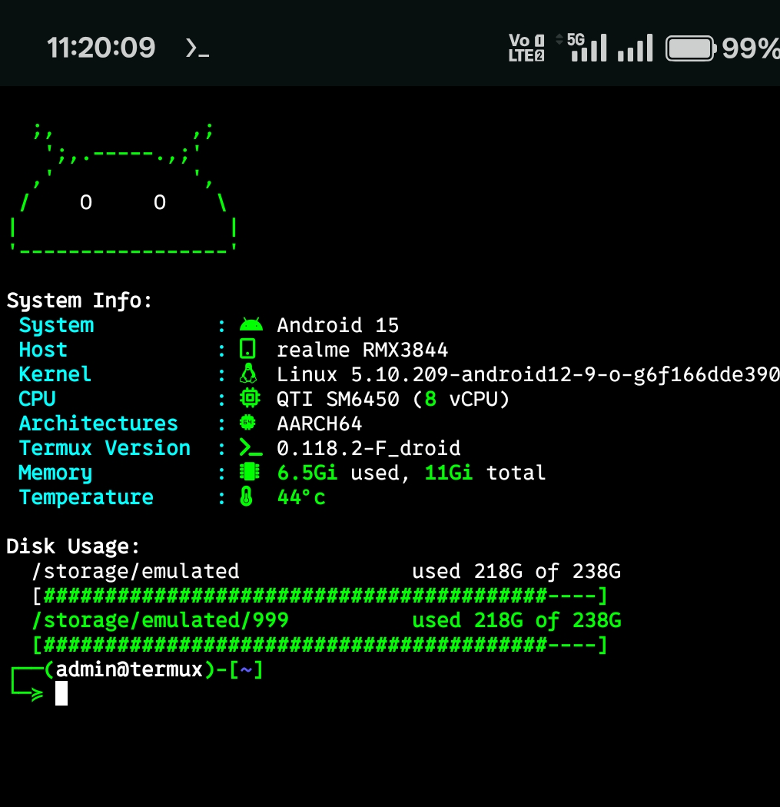The image size is (780, 807).
Task: Select the 'System Info:' heading
Action: pos(79,301)
